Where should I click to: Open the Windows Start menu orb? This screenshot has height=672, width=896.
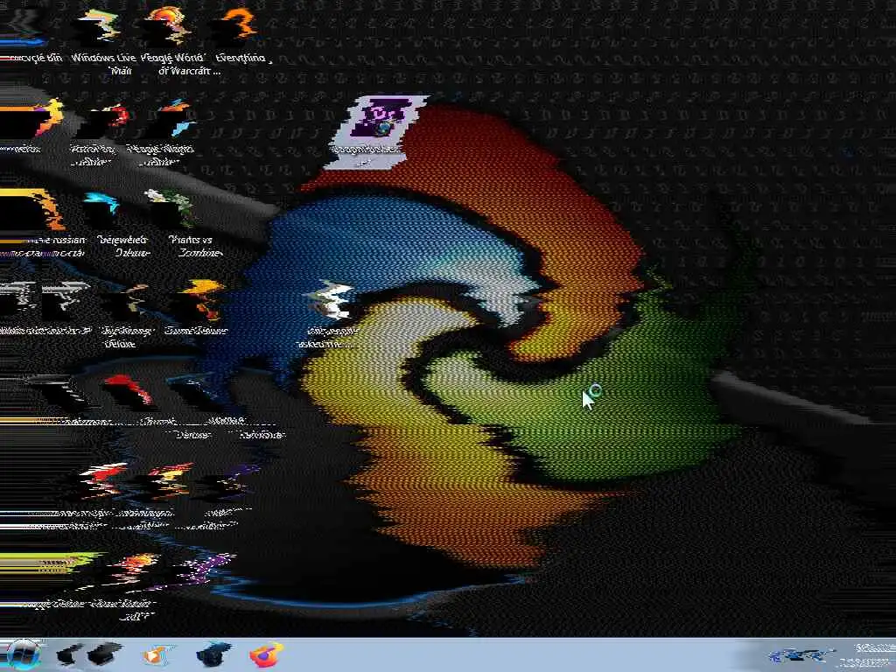point(23,654)
